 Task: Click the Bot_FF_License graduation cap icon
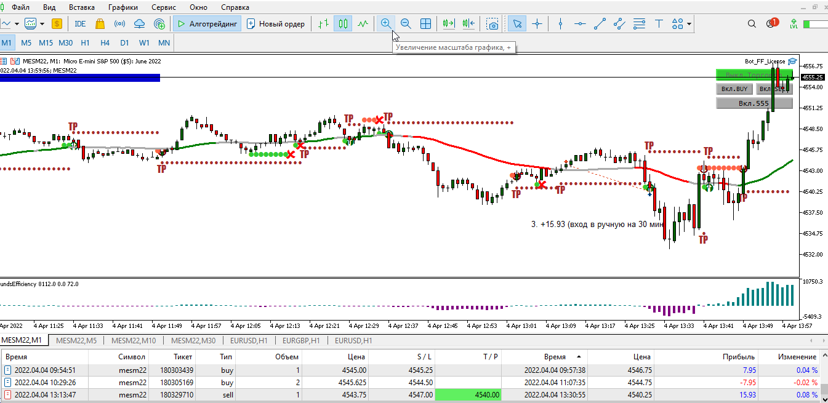pos(792,62)
